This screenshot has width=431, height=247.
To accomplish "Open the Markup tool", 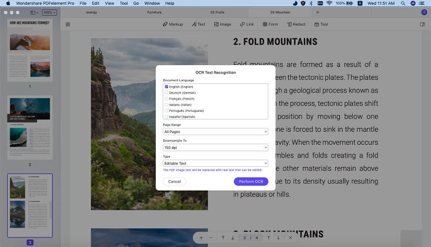I will [x=172, y=24].
